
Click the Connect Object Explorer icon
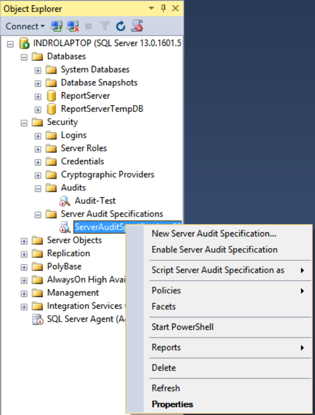click(57, 26)
